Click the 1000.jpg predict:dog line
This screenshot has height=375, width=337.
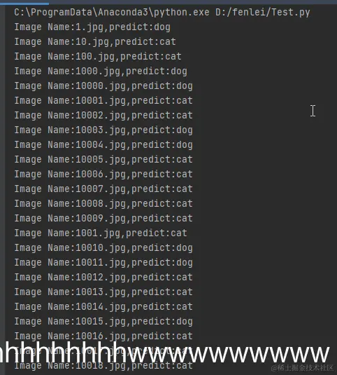point(101,71)
